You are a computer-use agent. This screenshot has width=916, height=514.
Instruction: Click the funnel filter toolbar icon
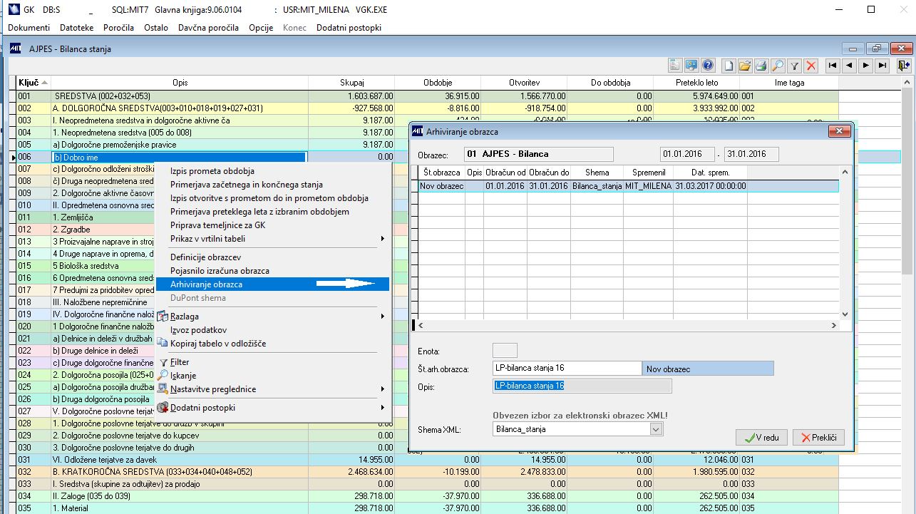[794, 66]
